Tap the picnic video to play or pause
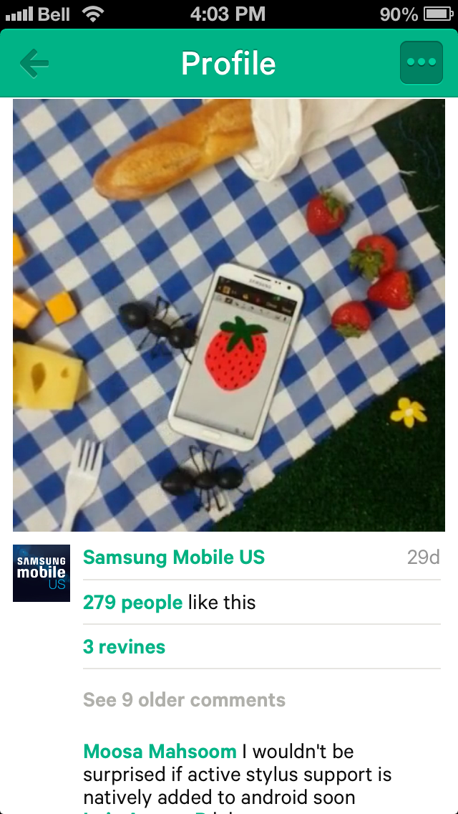Image resolution: width=458 pixels, height=814 pixels. point(229,315)
